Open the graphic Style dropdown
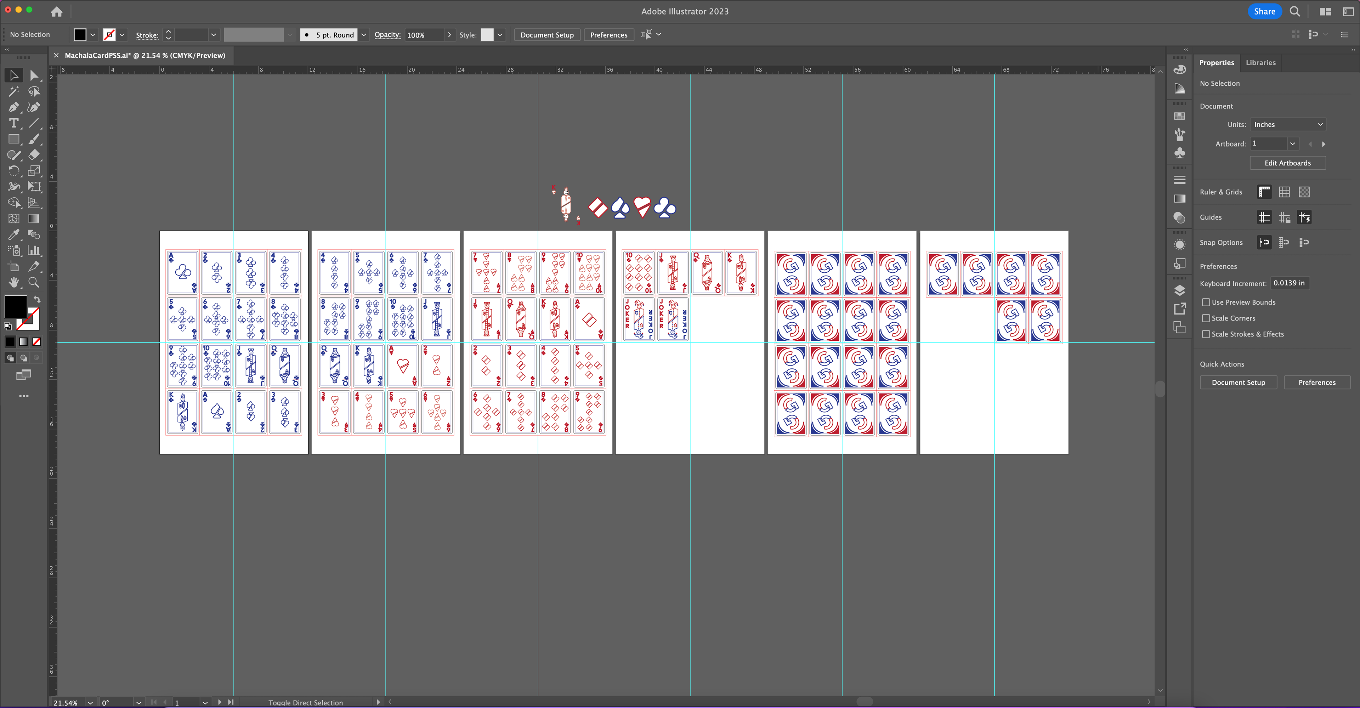 (500, 35)
